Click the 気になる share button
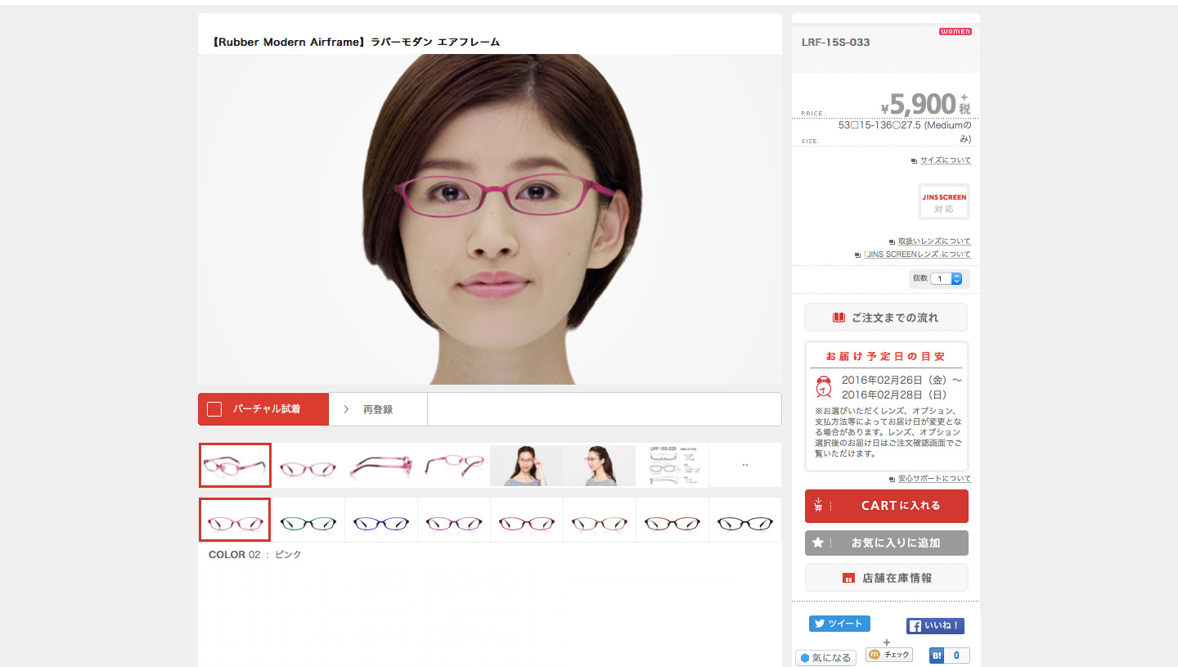 point(825,658)
